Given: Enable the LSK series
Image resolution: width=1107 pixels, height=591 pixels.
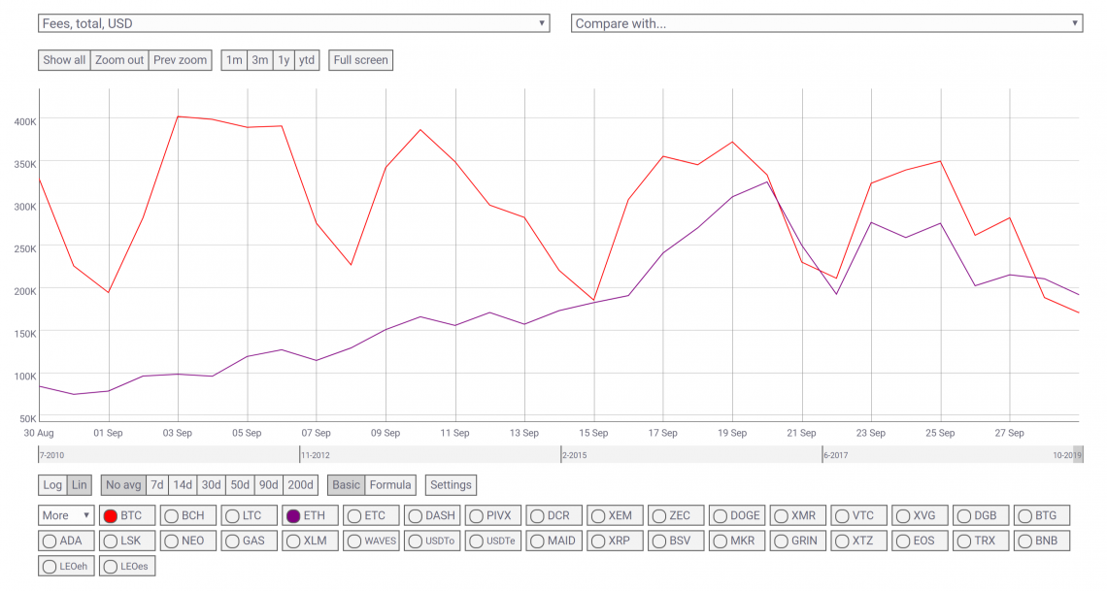Looking at the screenshot, I should click(x=127, y=541).
